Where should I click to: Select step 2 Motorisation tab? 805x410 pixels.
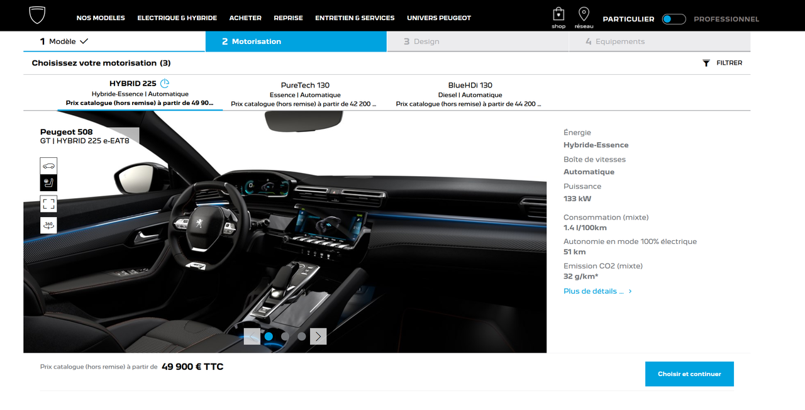point(296,42)
